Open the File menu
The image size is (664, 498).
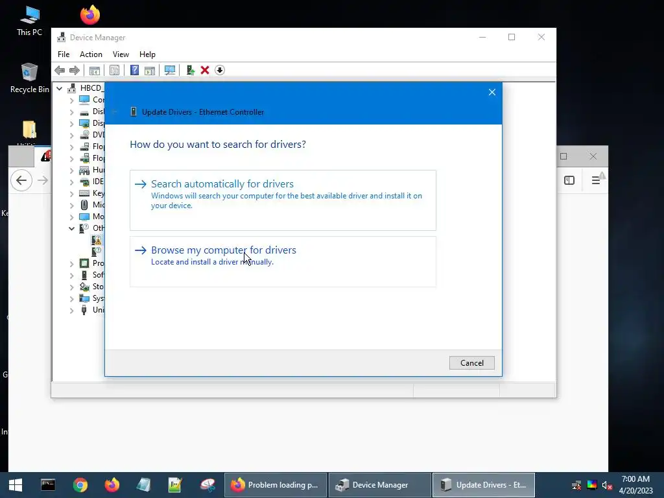click(x=64, y=54)
